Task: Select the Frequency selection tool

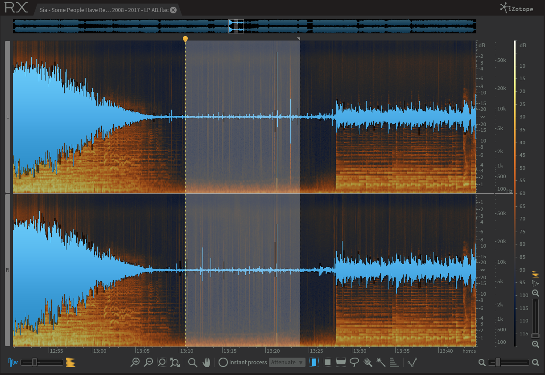Action: pyautogui.click(x=341, y=363)
